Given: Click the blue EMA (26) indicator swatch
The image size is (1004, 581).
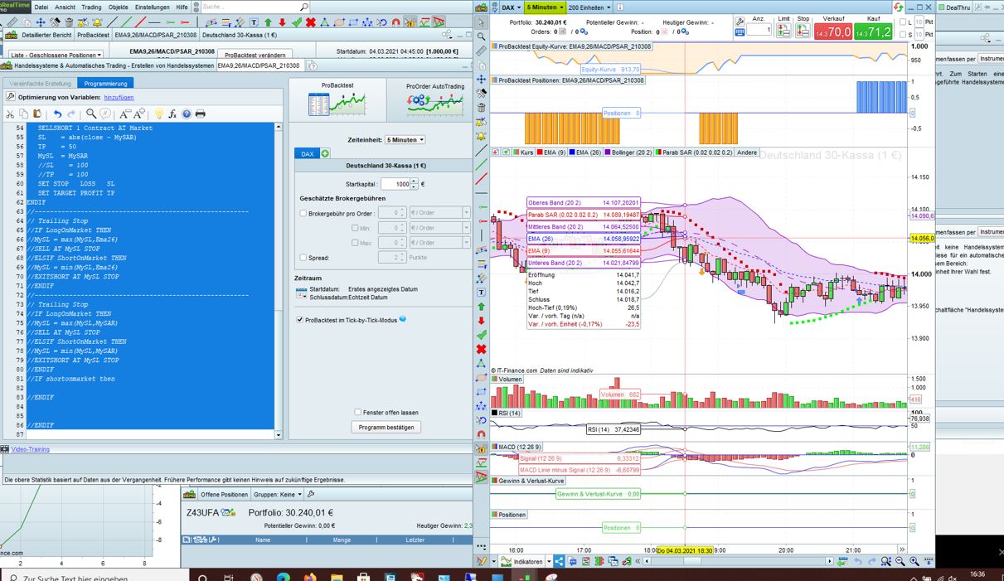Looking at the screenshot, I should (570, 153).
